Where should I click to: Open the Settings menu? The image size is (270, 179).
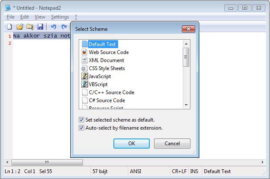point(60,17)
